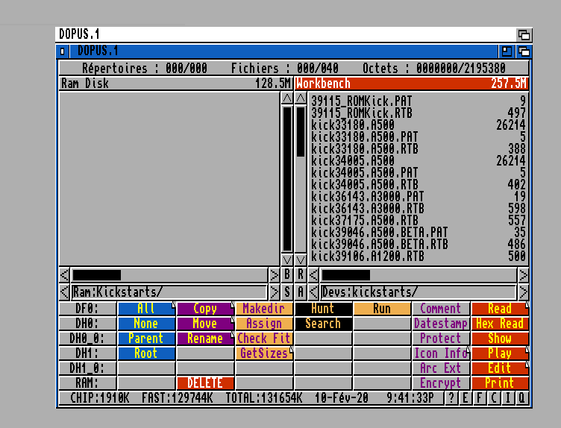Click the down arrow of the right pane scrollbar
The width and height of the screenshot is (561, 428).
tap(301, 259)
